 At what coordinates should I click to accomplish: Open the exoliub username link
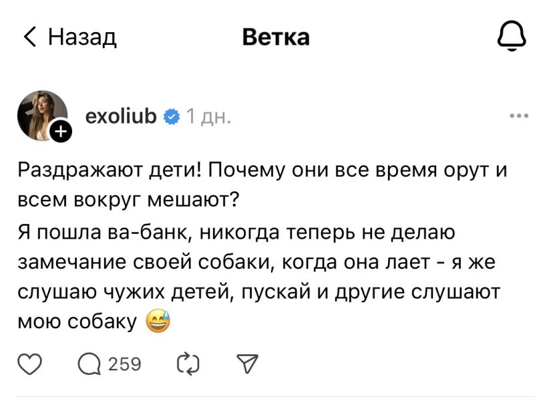click(121, 117)
